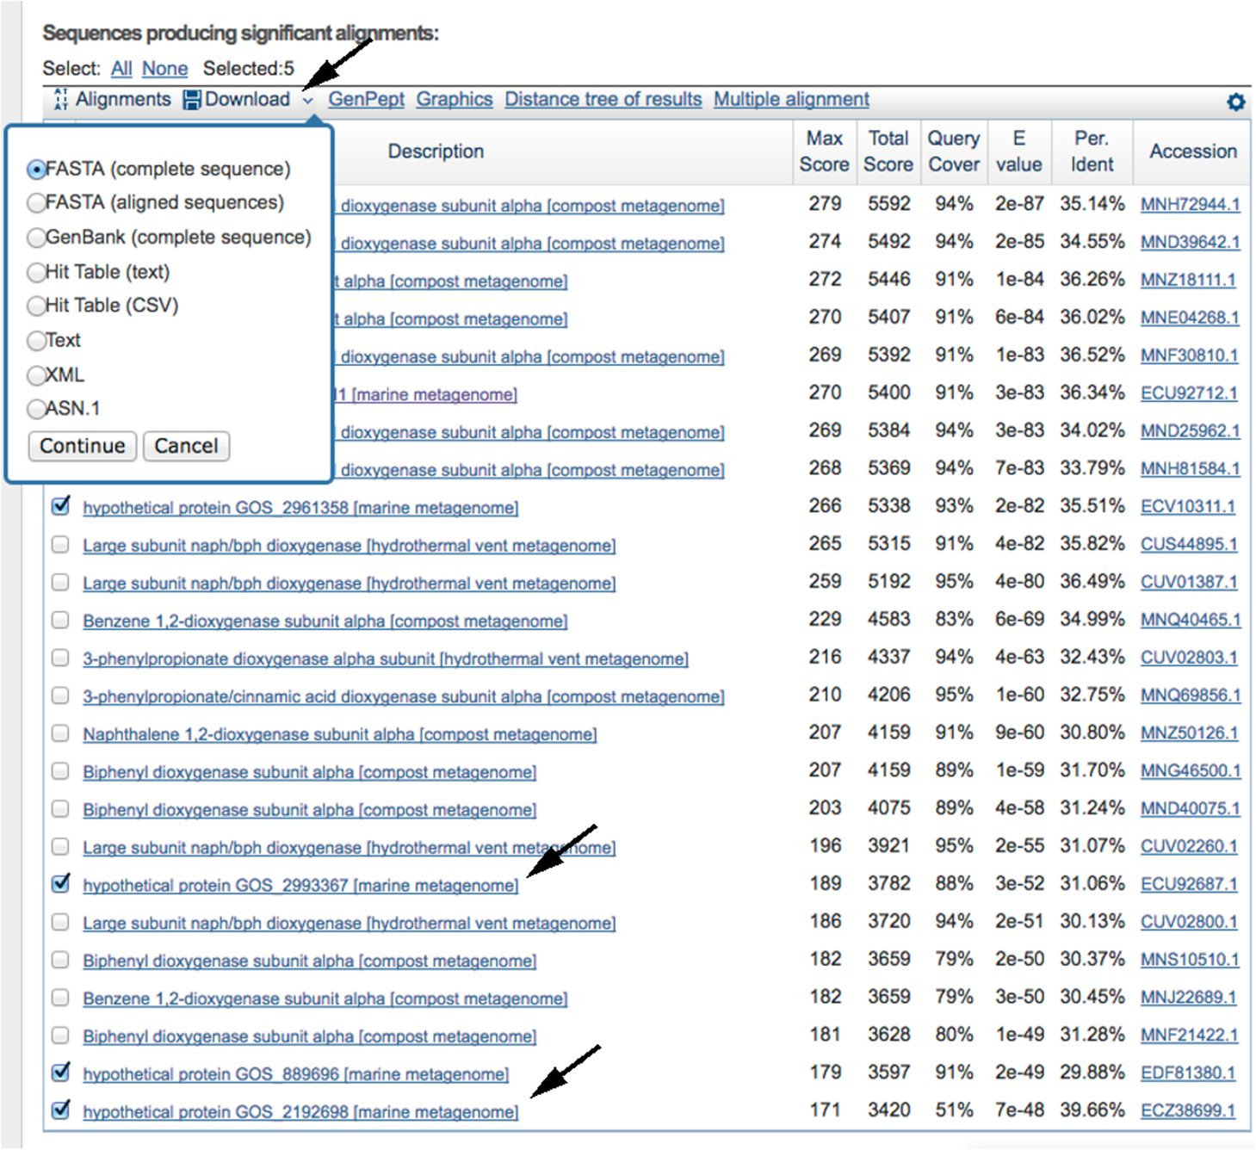Open Benzene 1,2-dioxygenase link for MNJ22689.1
The image size is (1256, 1150).
(325, 999)
